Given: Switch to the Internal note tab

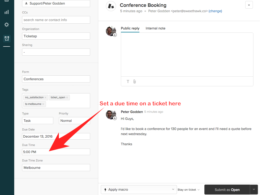Looking at the screenshot, I should 155,28.
